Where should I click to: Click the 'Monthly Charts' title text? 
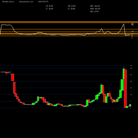click(x=8, y=2)
